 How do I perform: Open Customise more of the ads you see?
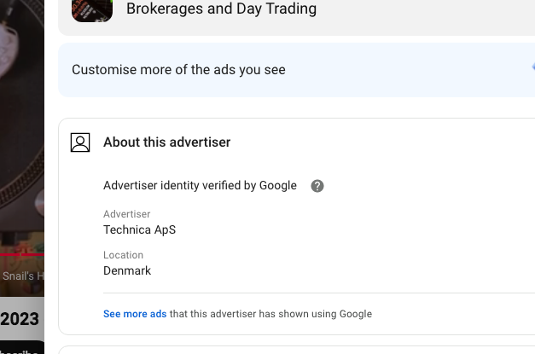178,70
